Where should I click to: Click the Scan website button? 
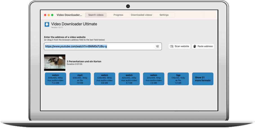179,46
